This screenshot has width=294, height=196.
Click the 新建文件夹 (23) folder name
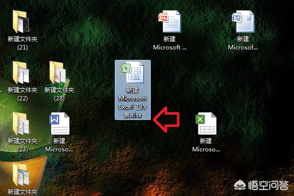click(x=22, y=145)
